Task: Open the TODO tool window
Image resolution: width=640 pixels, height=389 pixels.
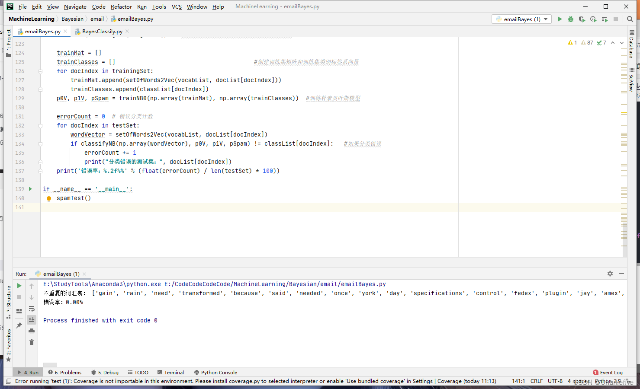Action: pos(138,373)
